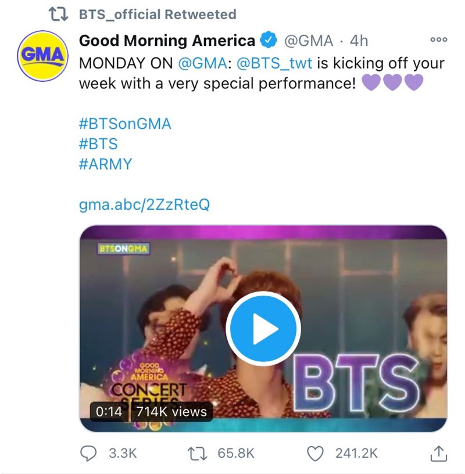The height and width of the screenshot is (474, 465).
Task: Click the BTSONGMA tag on the video
Action: 123,249
